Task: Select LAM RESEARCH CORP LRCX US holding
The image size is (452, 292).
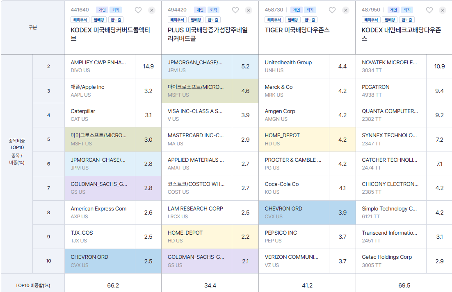Action: point(196,213)
